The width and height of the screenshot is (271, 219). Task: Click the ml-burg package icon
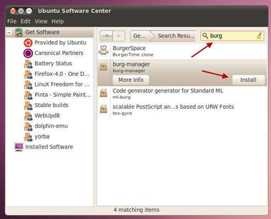tap(103, 93)
